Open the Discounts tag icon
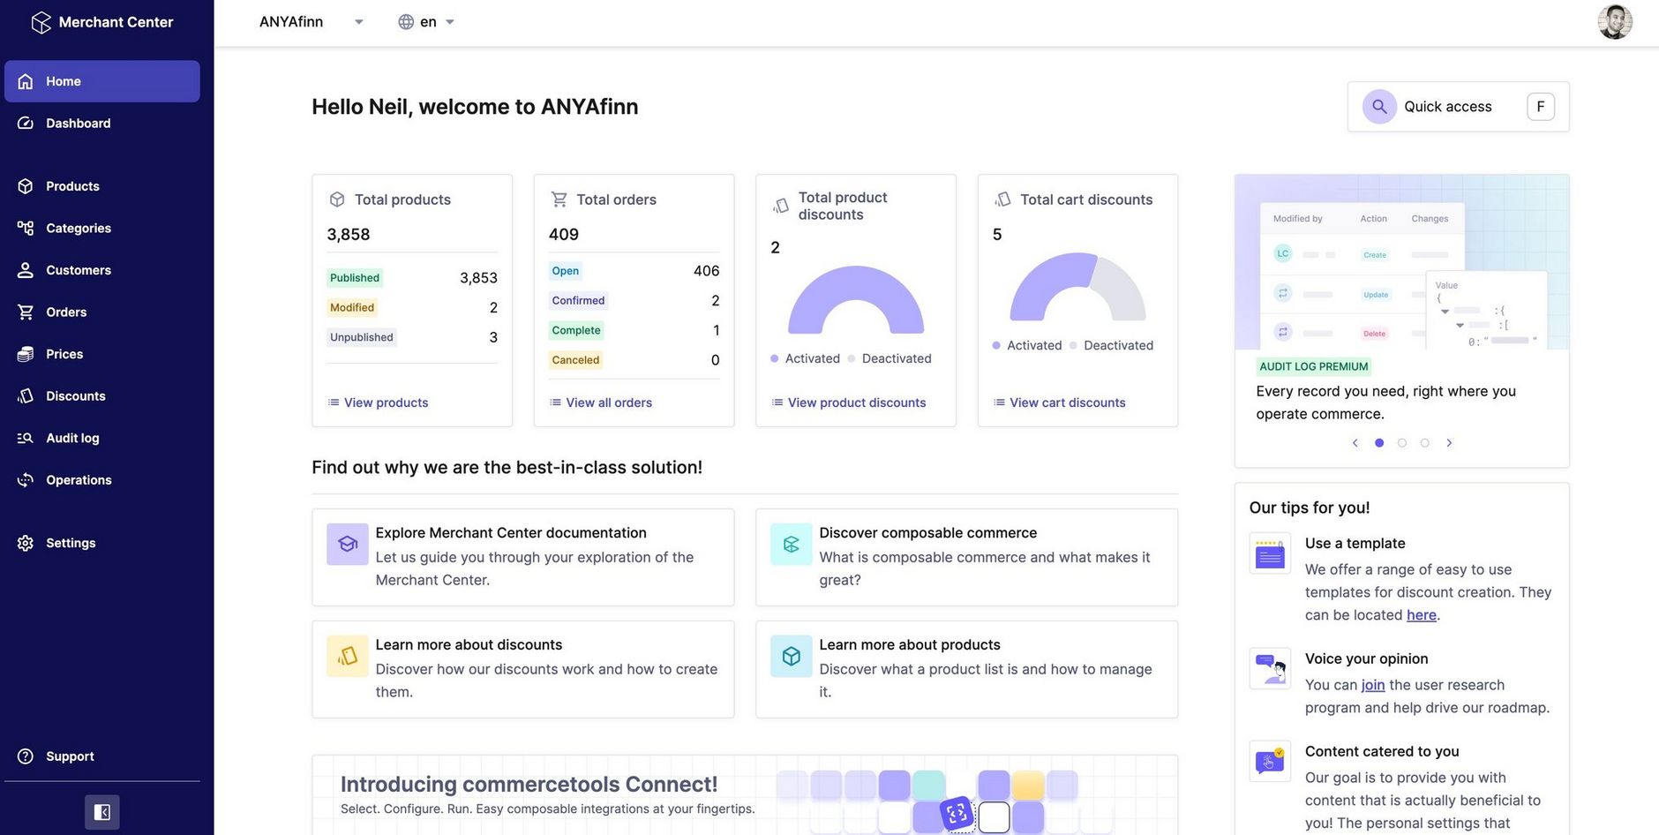Image resolution: width=1659 pixels, height=835 pixels. click(x=26, y=396)
